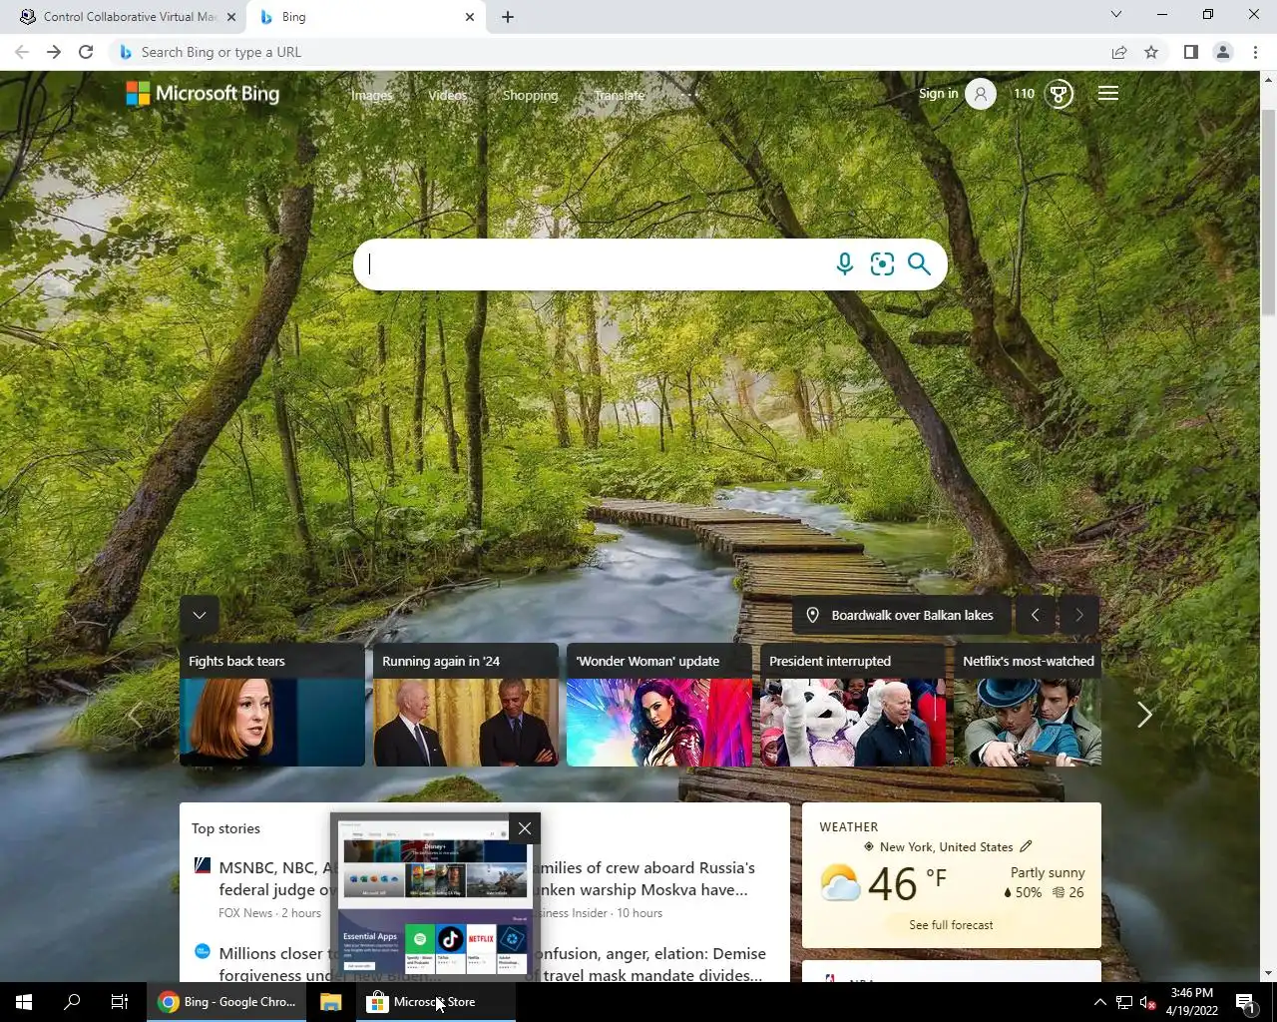The width and height of the screenshot is (1277, 1022).
Task: Go forward in Chrome history
Action: point(54,52)
